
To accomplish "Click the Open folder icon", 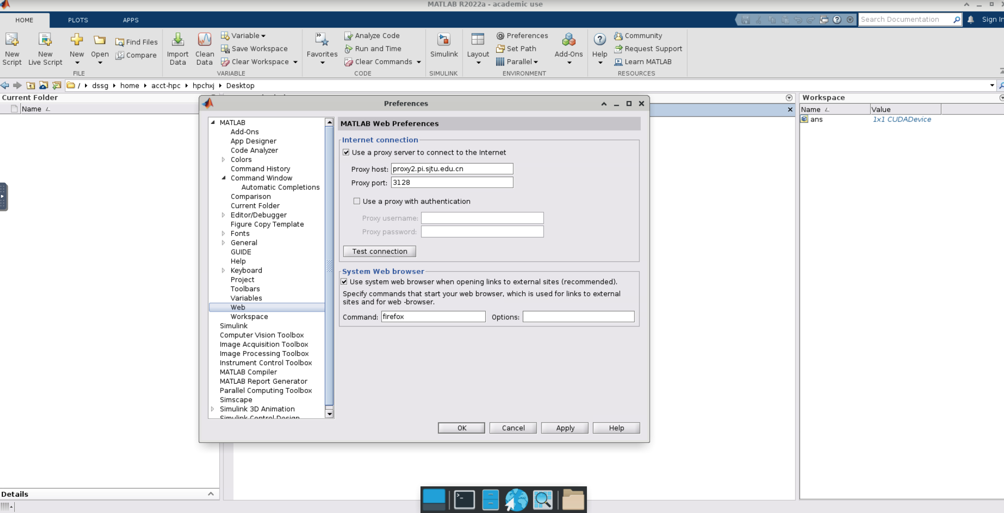I will pos(100,39).
